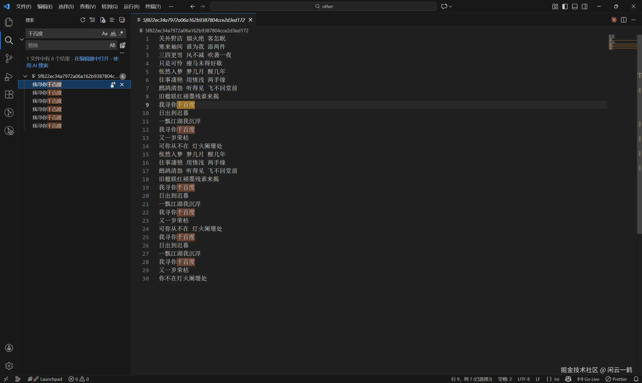Toggle Match Whole Word option

(x=113, y=34)
